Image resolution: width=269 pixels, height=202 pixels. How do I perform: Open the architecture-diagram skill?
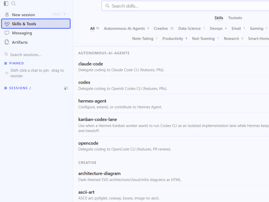pos(99,173)
